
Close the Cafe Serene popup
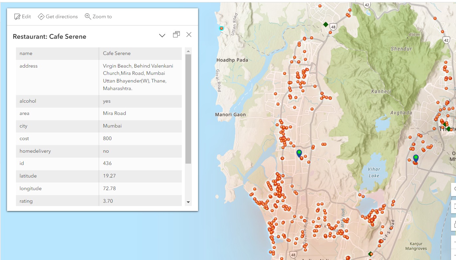189,34
